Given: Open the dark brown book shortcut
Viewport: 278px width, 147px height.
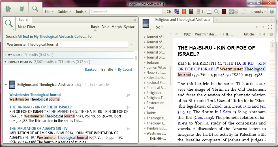Looking at the screenshot, I should (191, 12).
